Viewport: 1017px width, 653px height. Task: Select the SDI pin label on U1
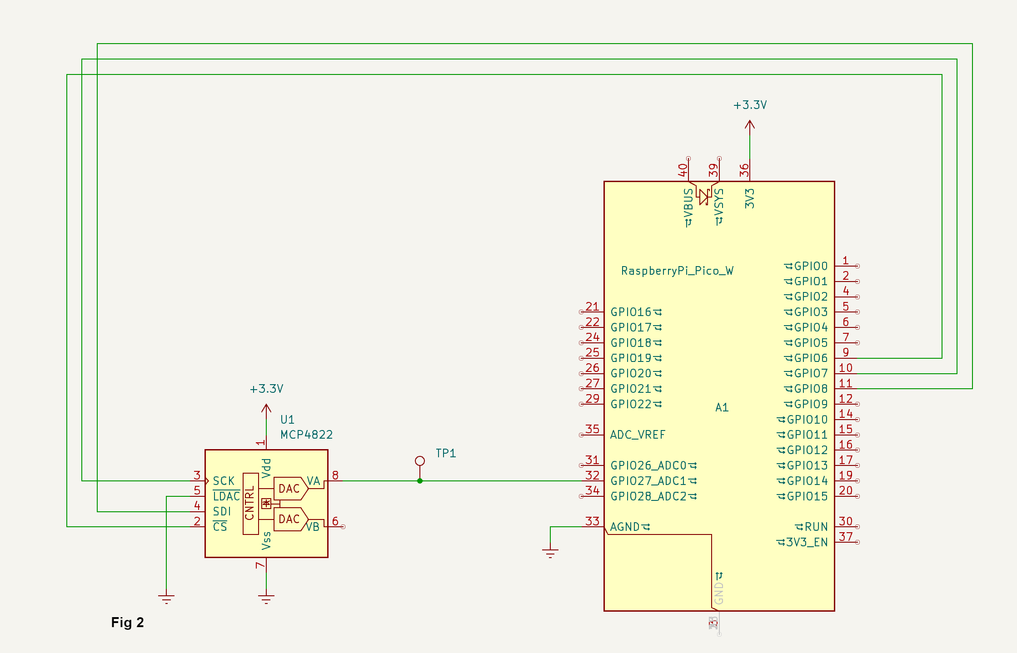[222, 511]
